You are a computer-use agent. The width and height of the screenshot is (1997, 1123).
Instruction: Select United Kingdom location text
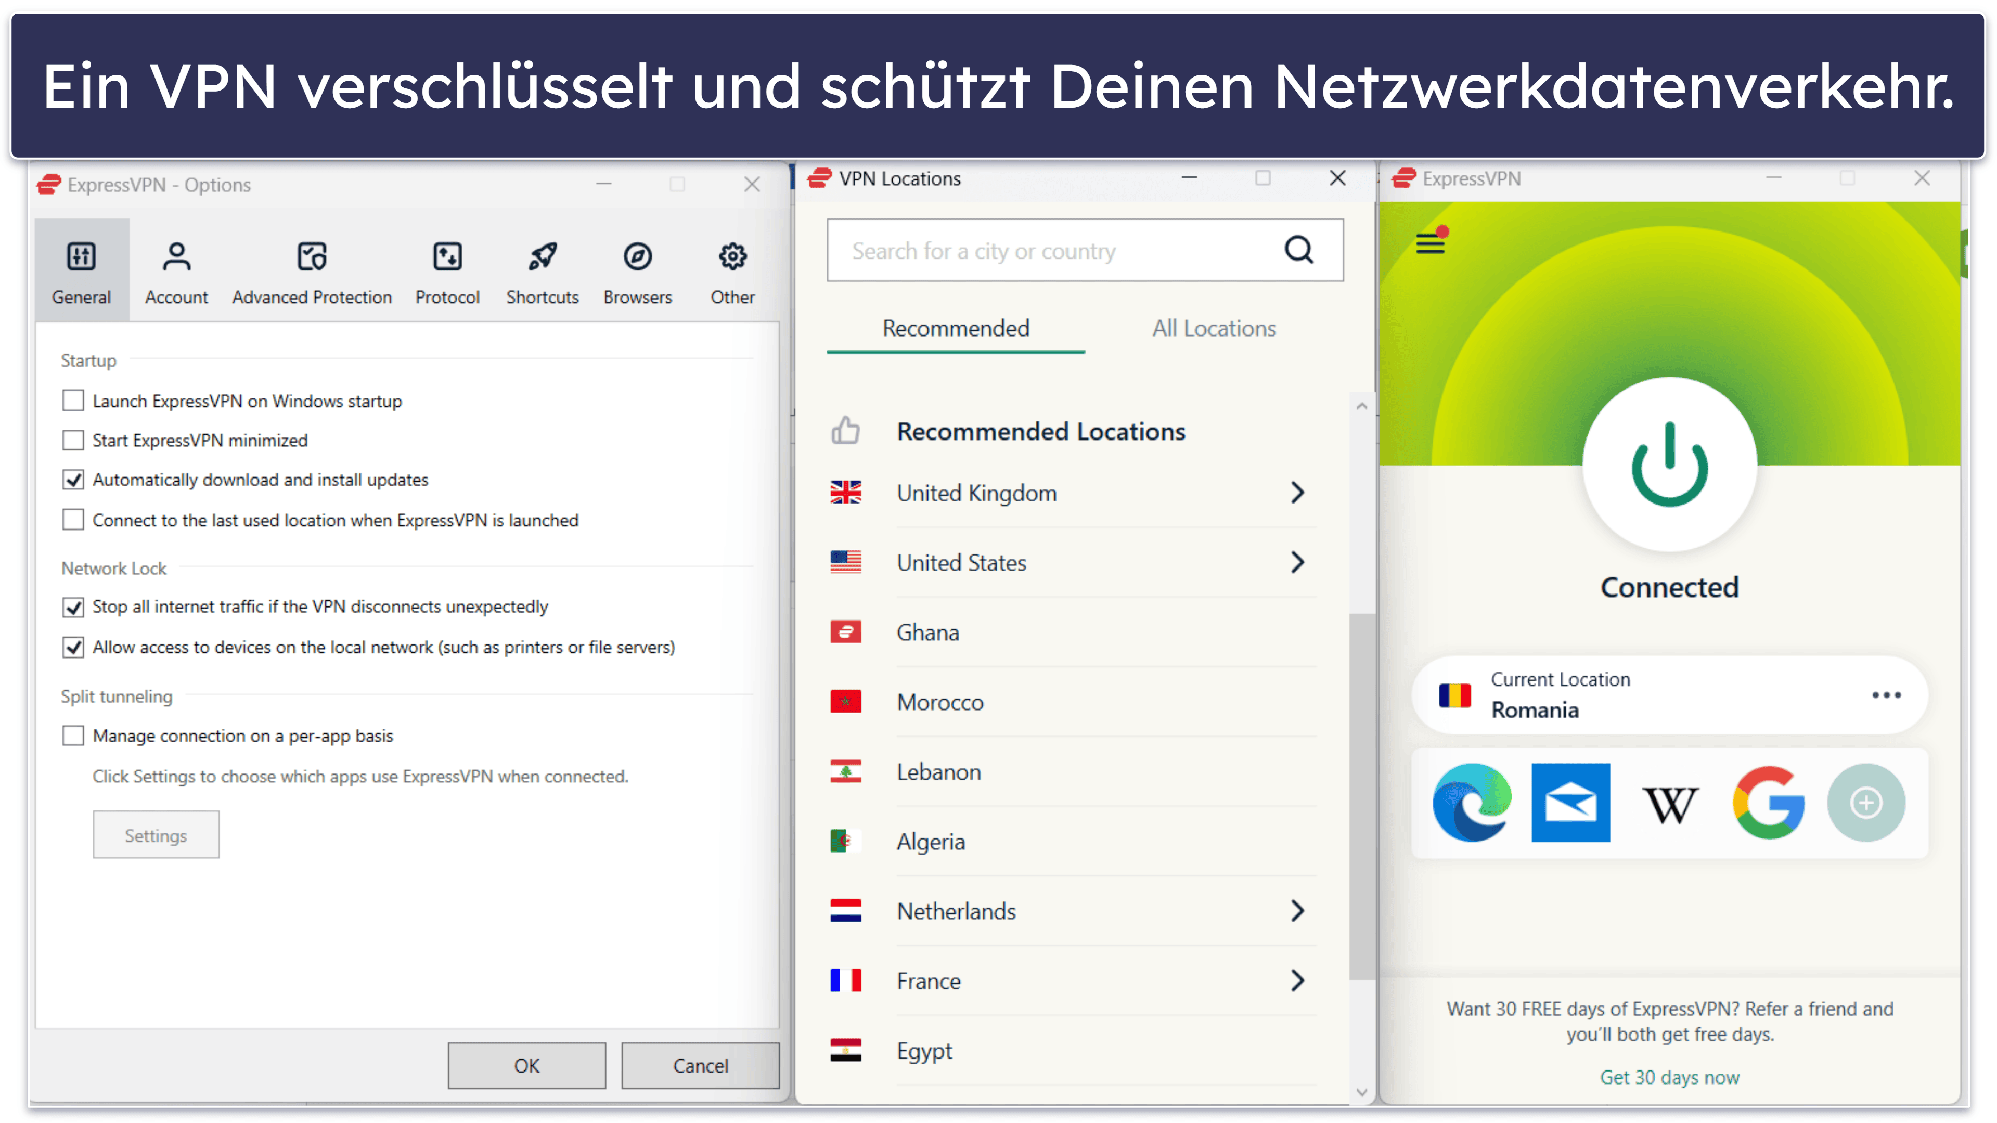pyautogui.click(x=976, y=493)
